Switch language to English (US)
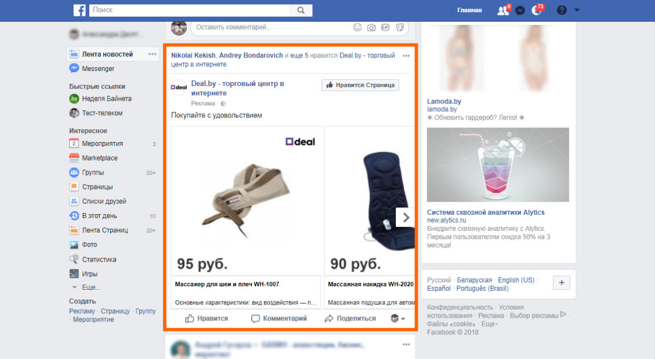Screen dimensions: 655x359 click(516, 280)
